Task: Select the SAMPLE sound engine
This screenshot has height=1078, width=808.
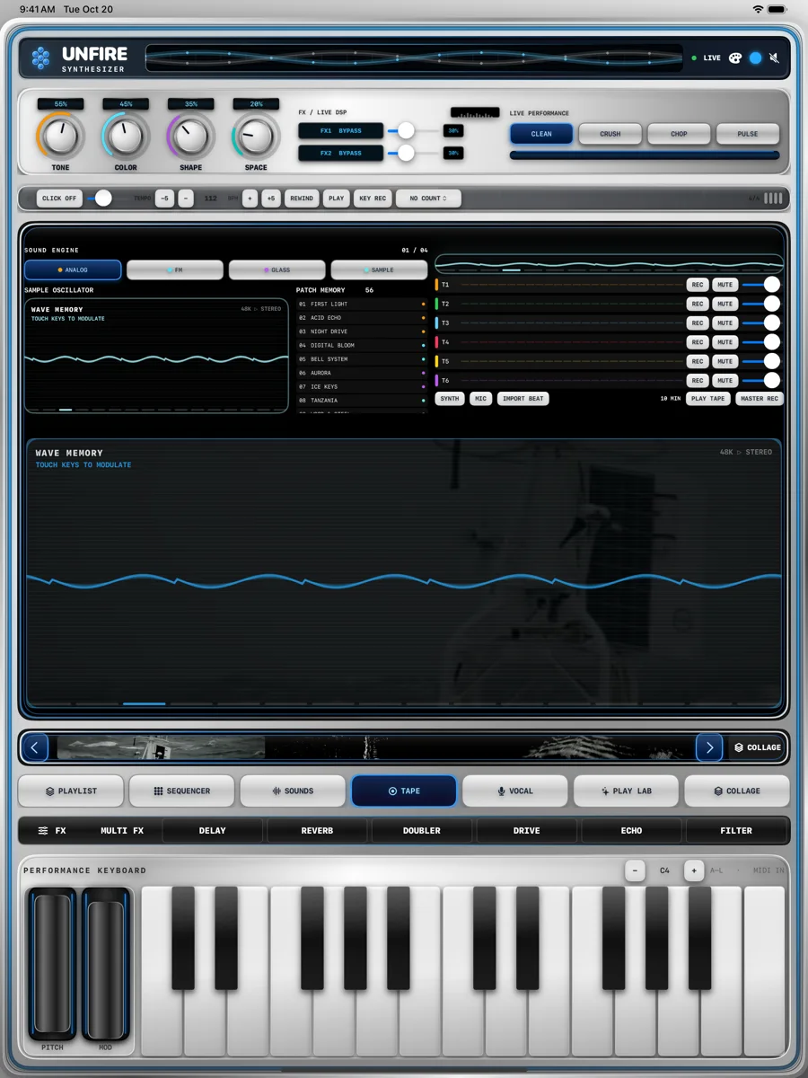Action: 380,270
